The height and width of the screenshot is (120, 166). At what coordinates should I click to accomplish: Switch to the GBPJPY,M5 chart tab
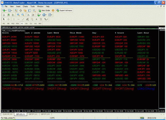coord(45,114)
